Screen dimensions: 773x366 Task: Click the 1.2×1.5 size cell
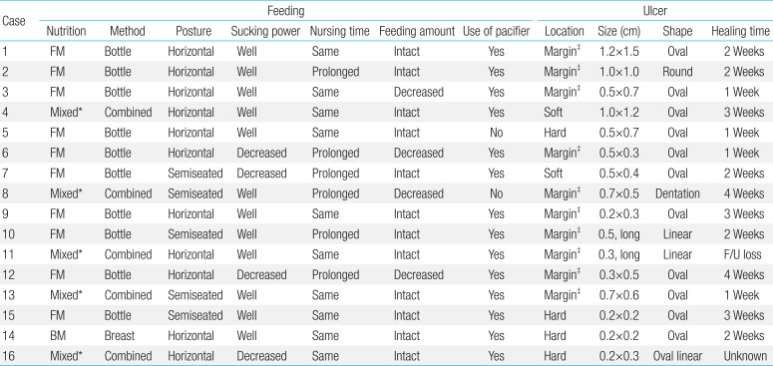(619, 52)
